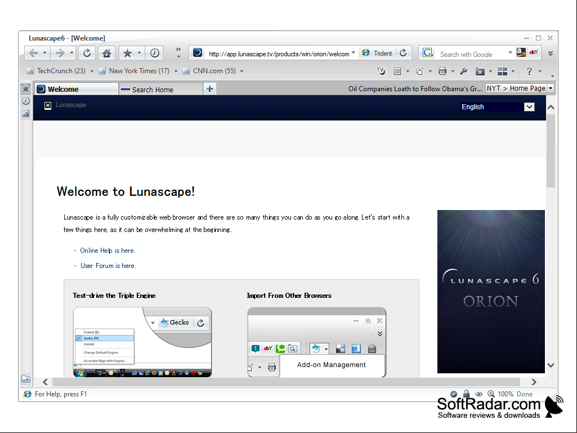Search with the eBay icon
Screen dimensions: 577x433
coord(534,52)
